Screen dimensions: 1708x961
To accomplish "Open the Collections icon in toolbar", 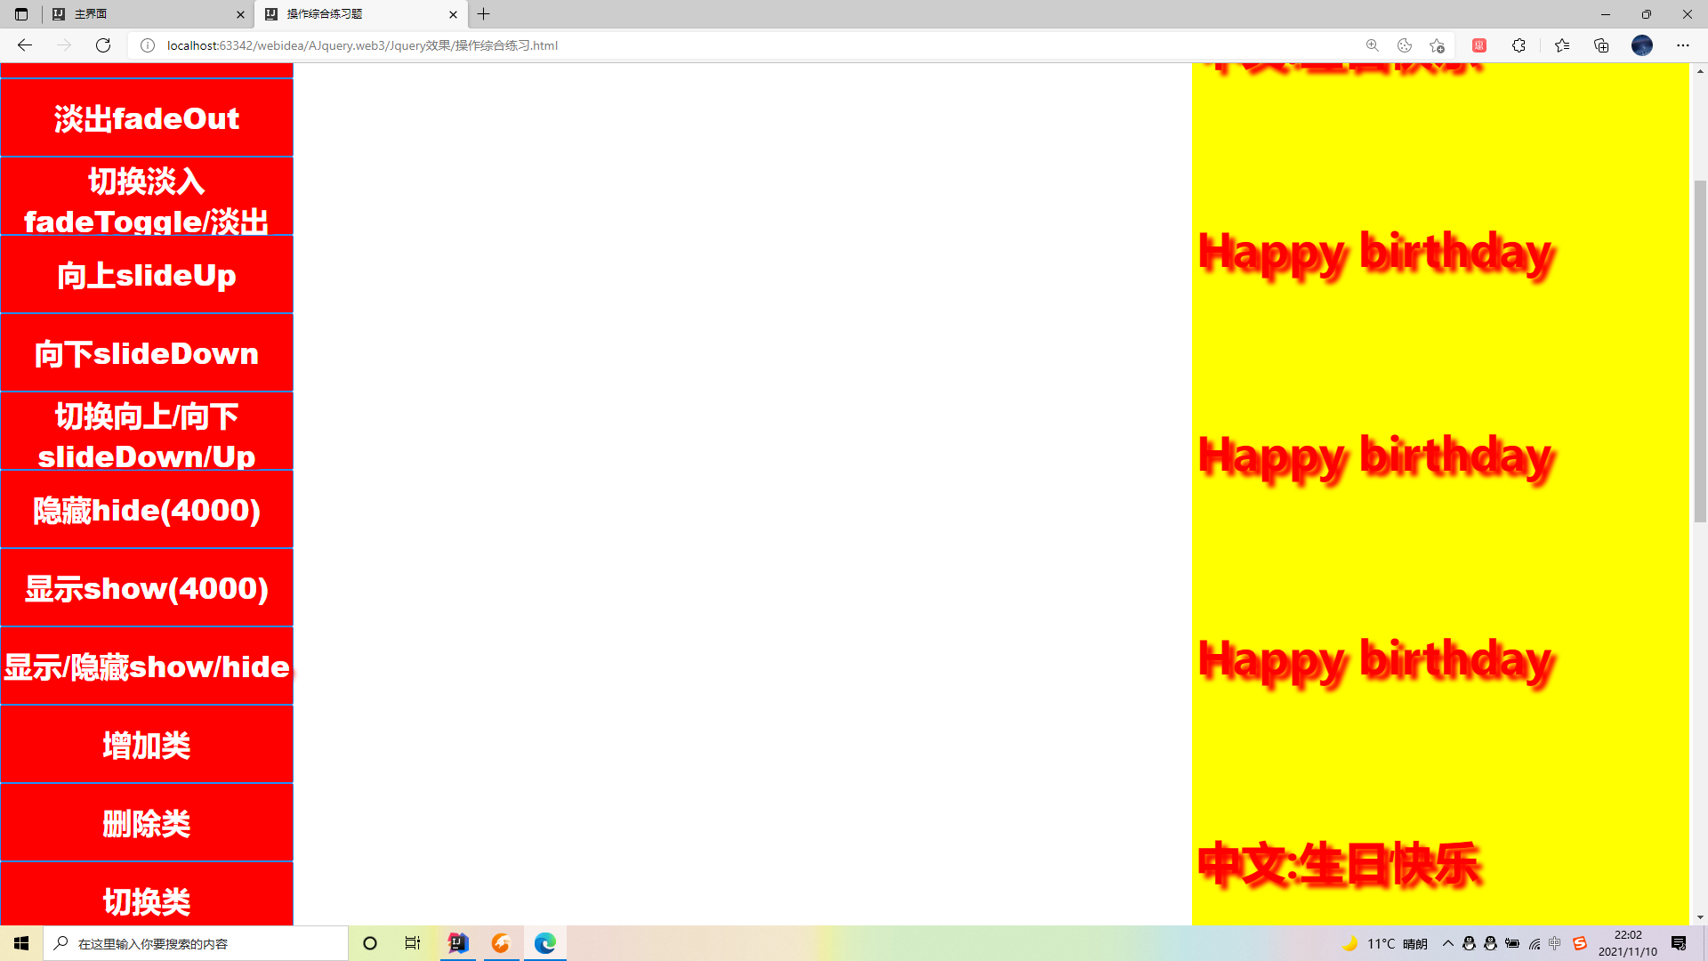I will (1601, 45).
